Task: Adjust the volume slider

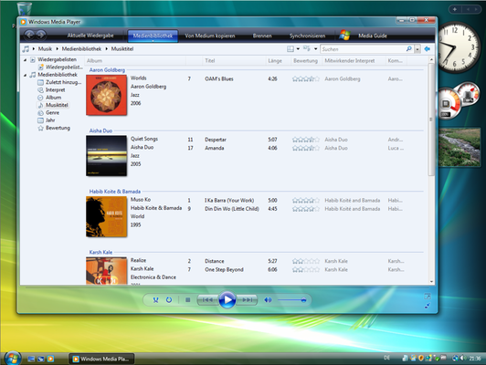Action: click(x=292, y=300)
